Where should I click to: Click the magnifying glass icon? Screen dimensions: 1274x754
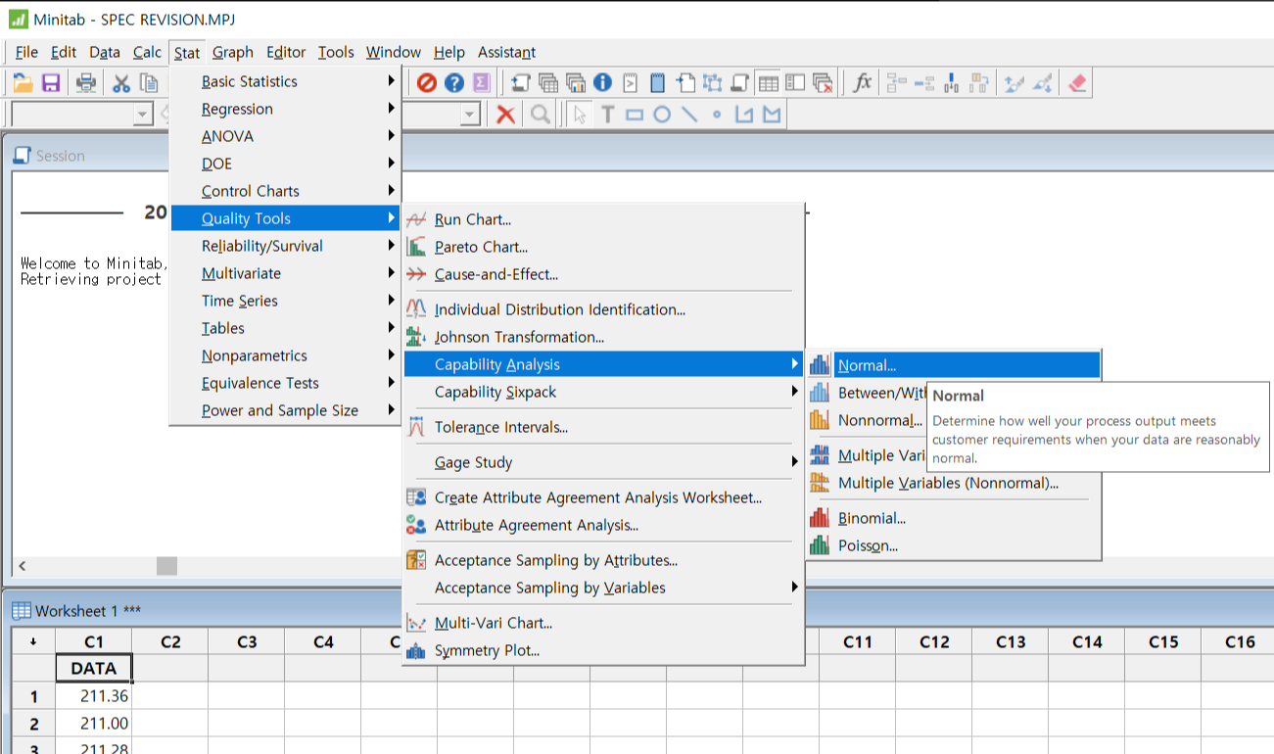coord(540,115)
